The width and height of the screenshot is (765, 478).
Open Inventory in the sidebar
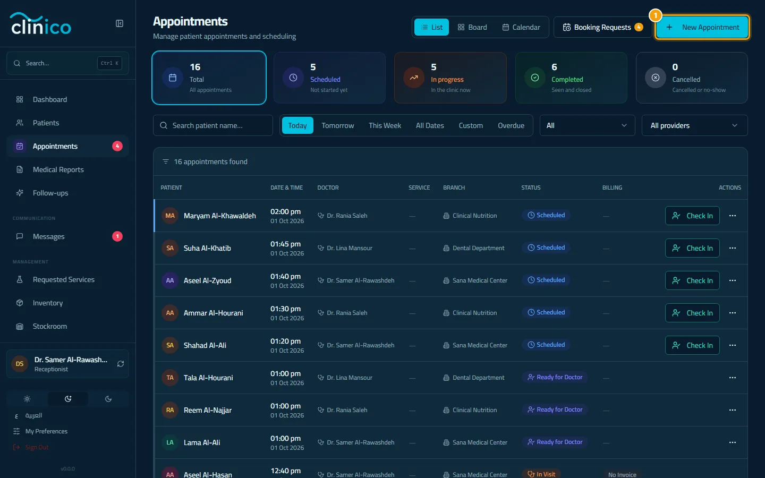(x=67, y=303)
